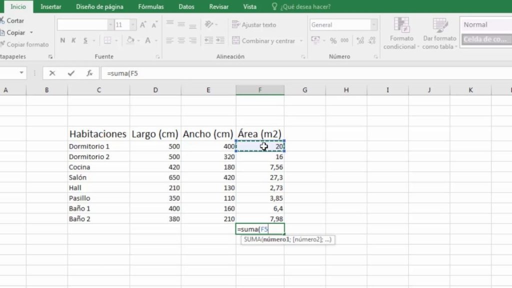Image resolution: width=512 pixels, height=288 pixels.
Task: Select cell F6 containing 16
Action: point(260,156)
